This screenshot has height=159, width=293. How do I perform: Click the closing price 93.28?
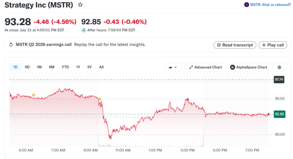point(18,22)
